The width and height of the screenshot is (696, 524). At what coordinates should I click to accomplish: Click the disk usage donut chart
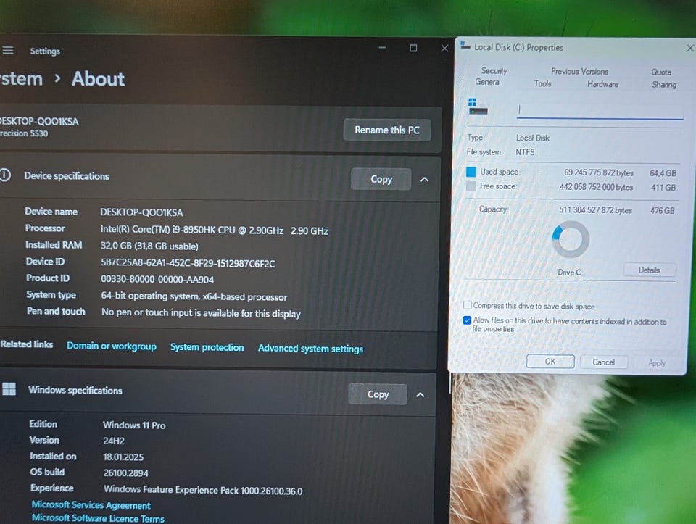(571, 239)
